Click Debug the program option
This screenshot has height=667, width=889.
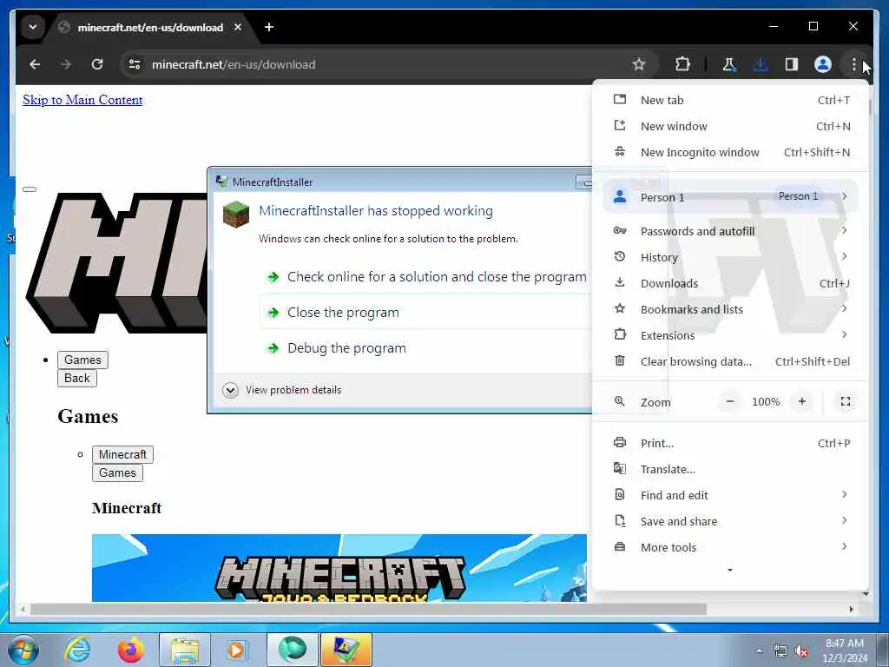tap(426, 348)
